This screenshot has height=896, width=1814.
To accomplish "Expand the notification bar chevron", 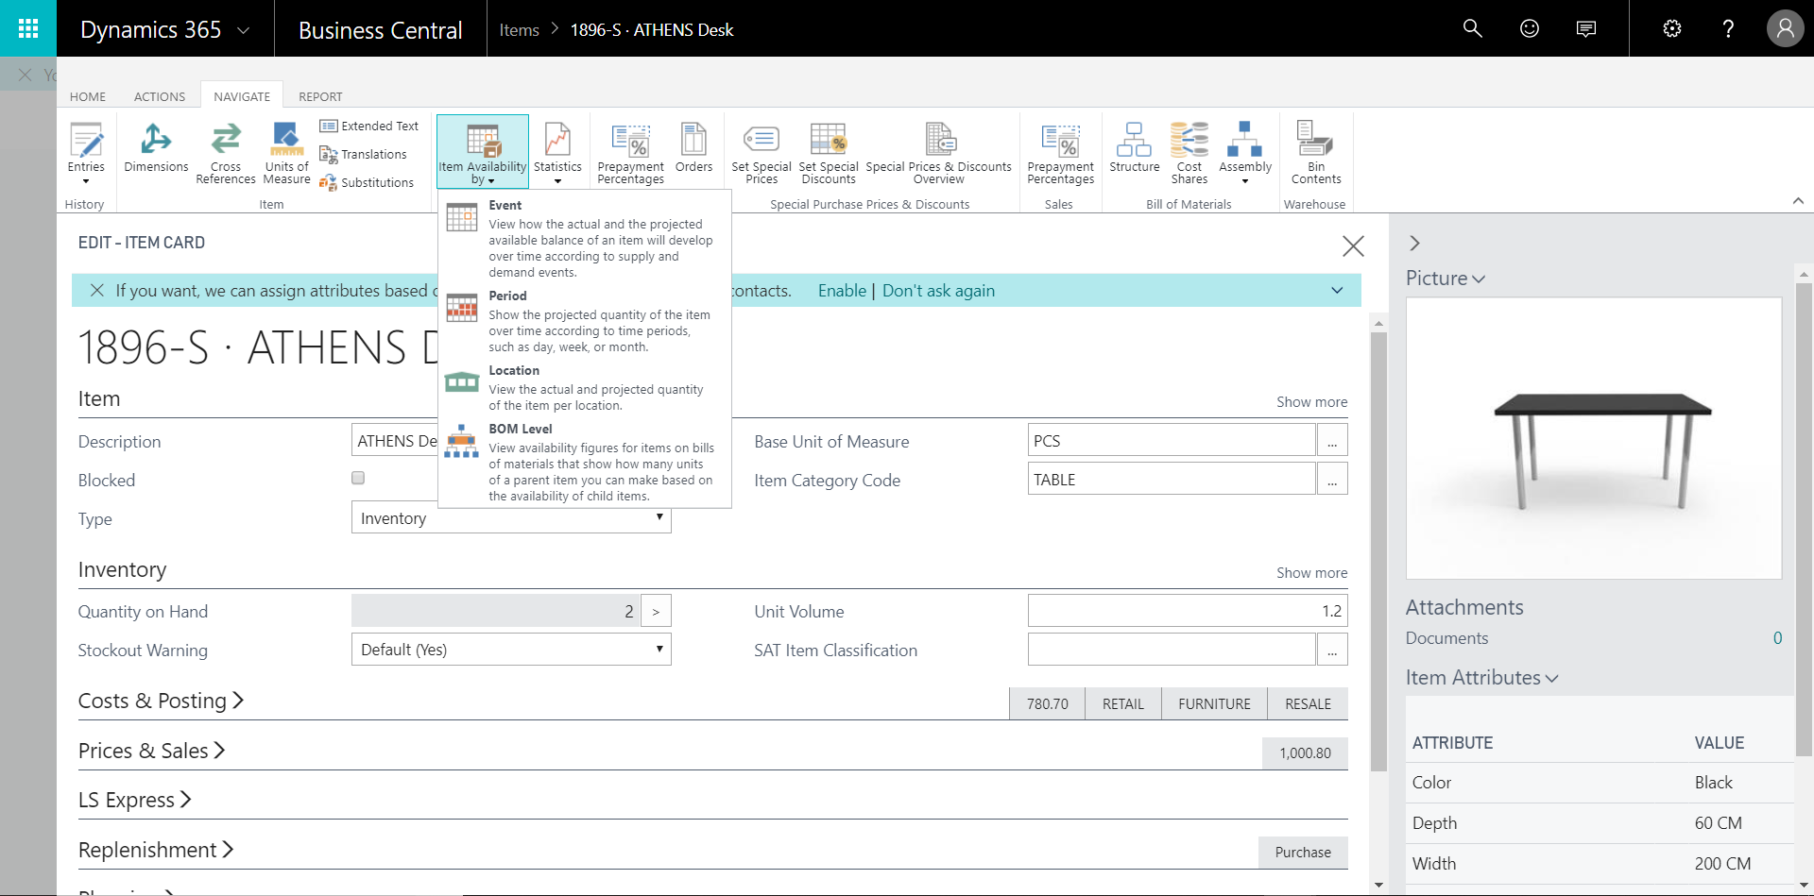I will point(1337,291).
